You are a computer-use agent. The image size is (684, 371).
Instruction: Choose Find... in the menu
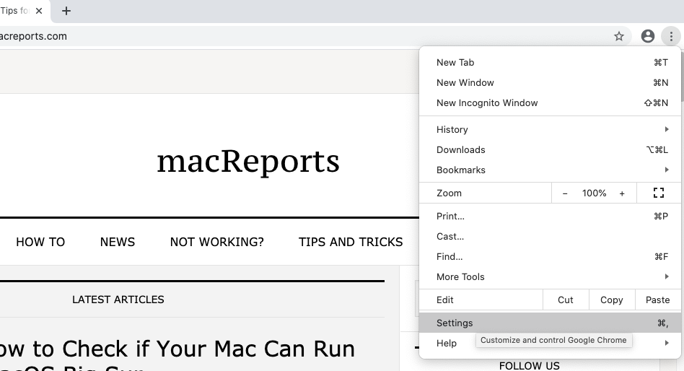(550, 257)
